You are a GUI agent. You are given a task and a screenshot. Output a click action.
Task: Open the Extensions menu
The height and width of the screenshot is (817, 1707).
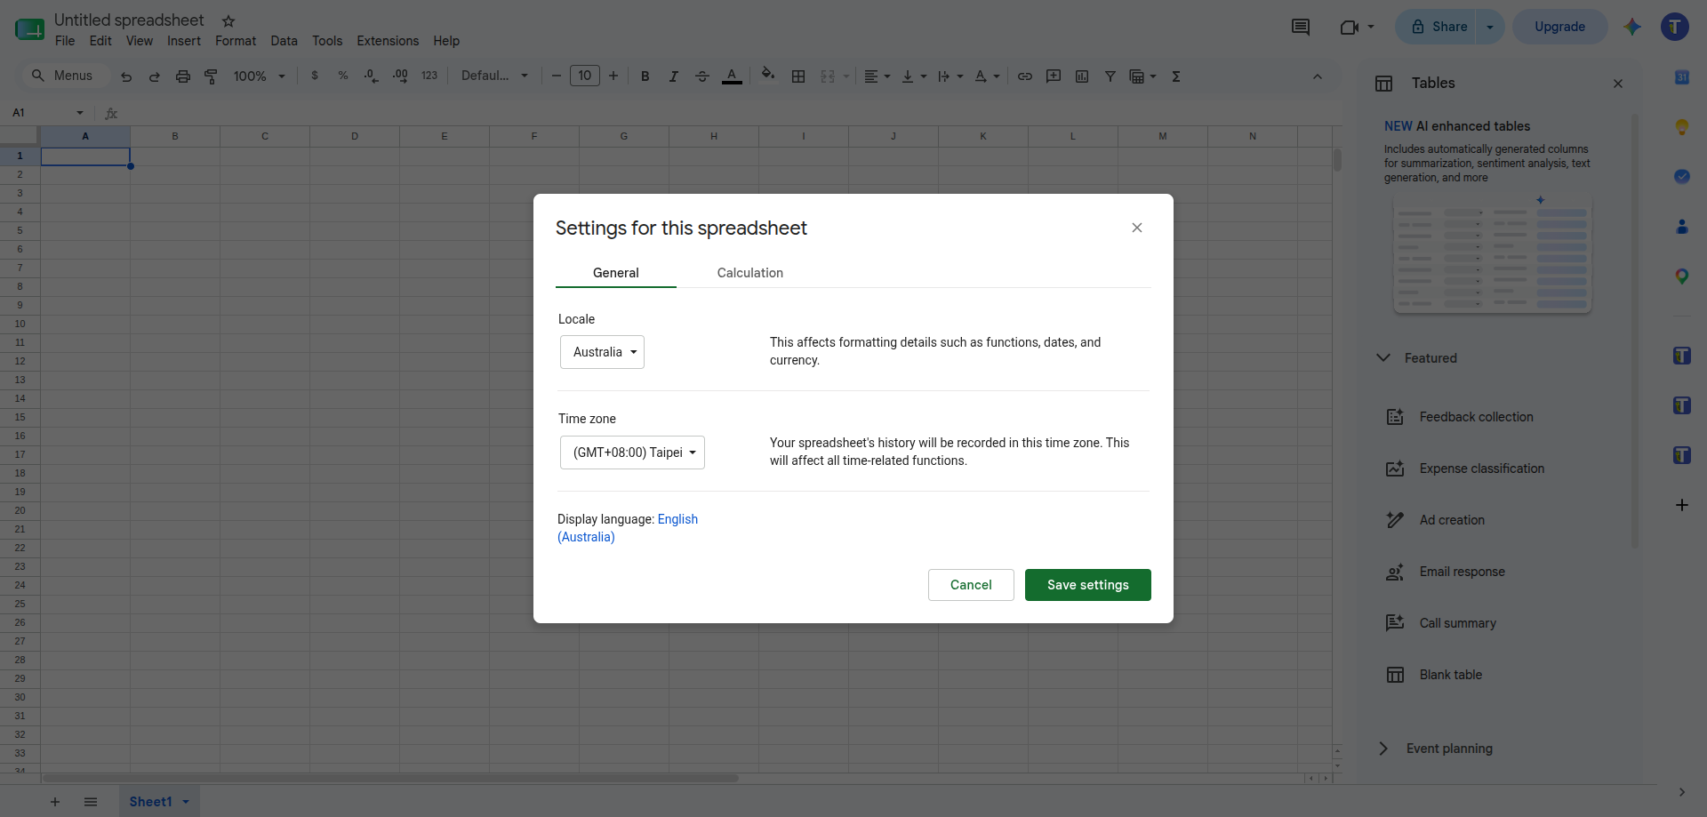click(x=388, y=41)
